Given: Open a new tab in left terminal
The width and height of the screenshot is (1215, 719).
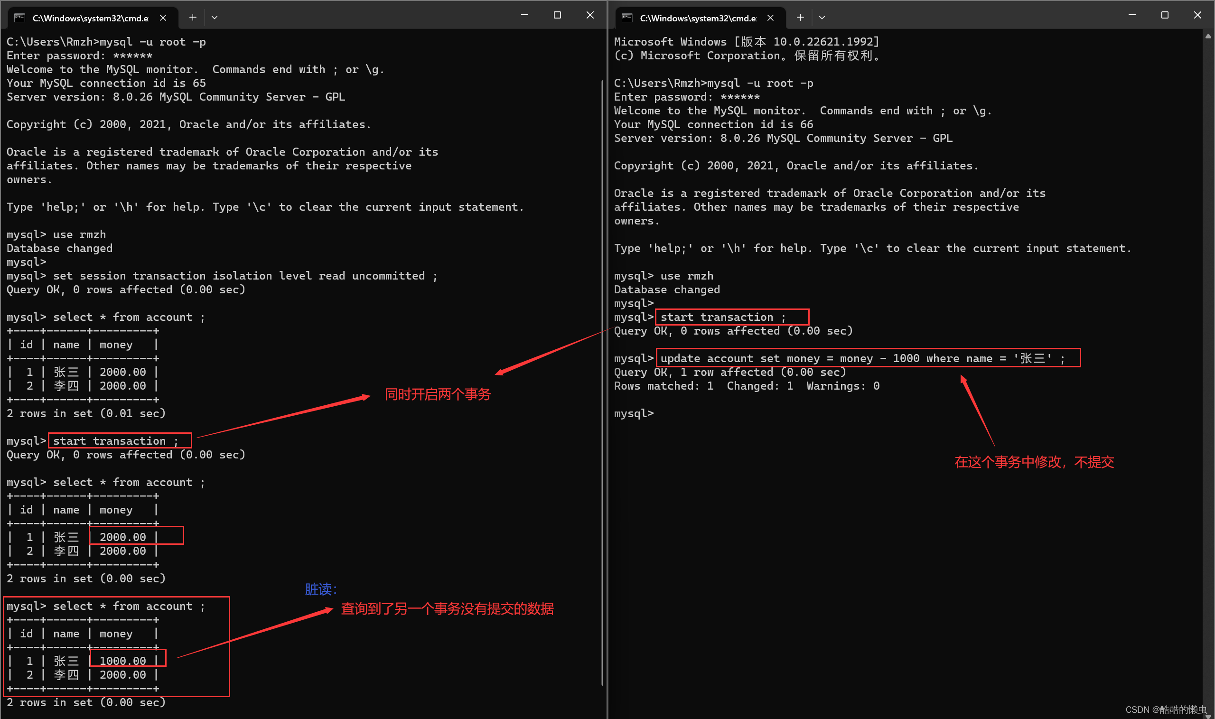Looking at the screenshot, I should pos(193,18).
